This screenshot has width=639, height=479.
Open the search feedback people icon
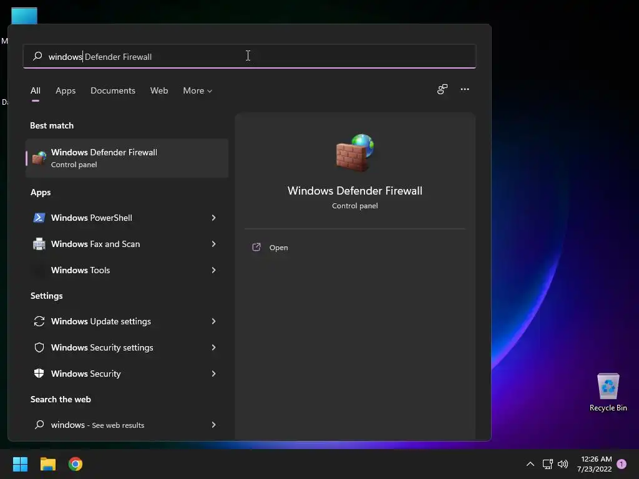coord(442,89)
